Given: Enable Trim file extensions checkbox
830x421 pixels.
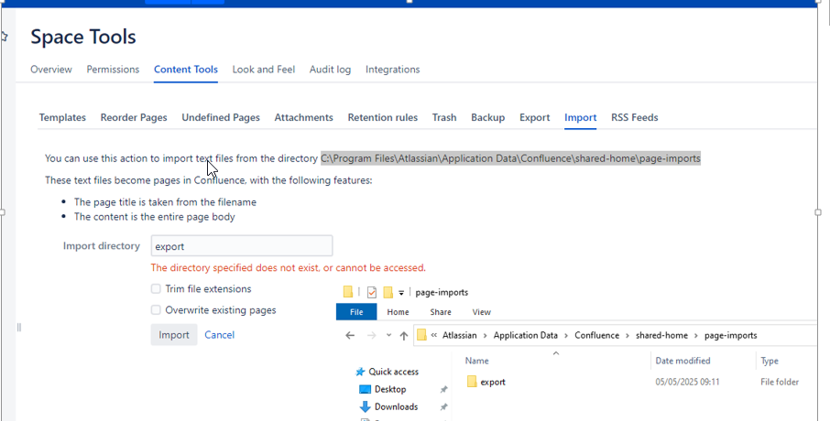Looking at the screenshot, I should [x=156, y=289].
